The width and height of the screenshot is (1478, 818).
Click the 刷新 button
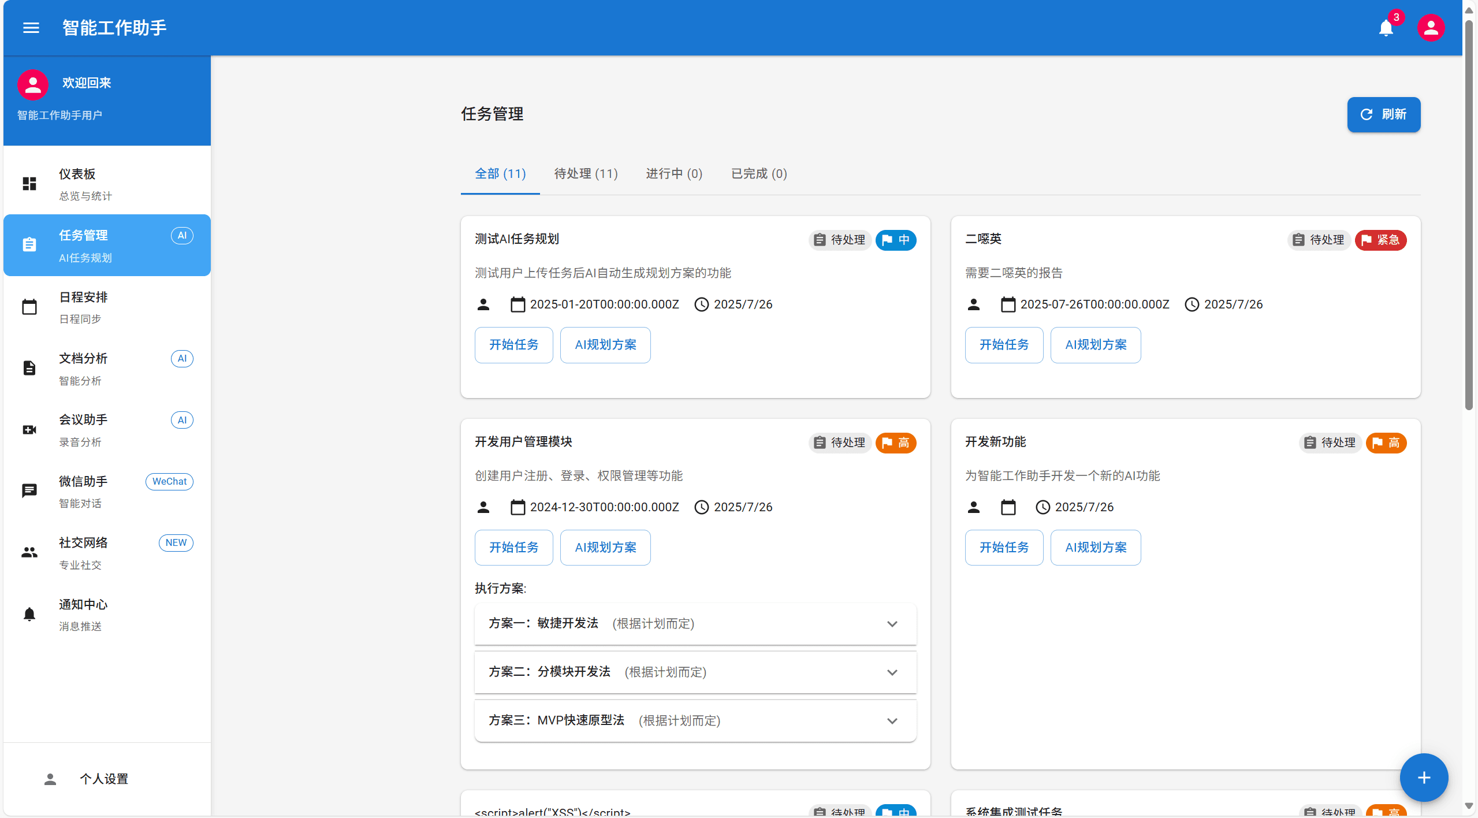1384,115
